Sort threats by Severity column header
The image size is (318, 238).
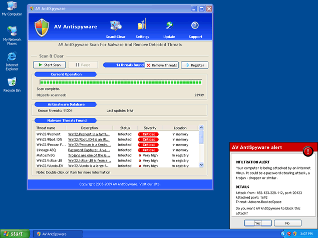[150, 128]
